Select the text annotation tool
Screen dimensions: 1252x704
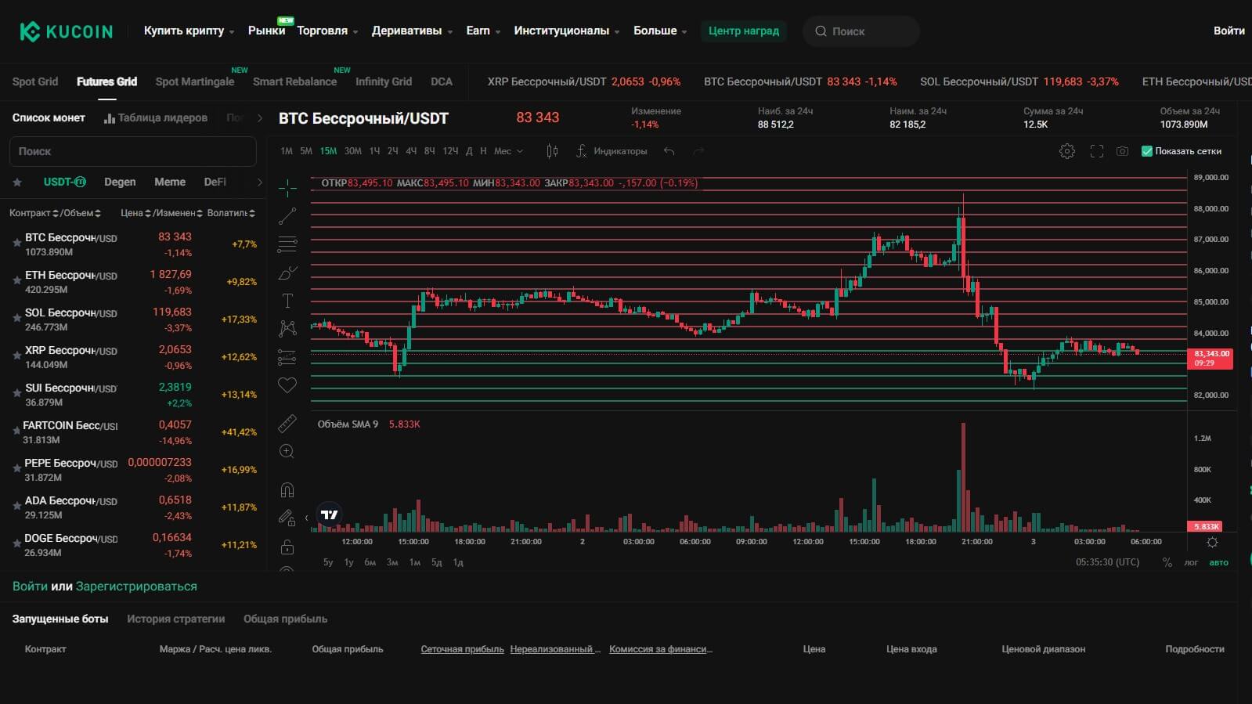[x=287, y=301]
